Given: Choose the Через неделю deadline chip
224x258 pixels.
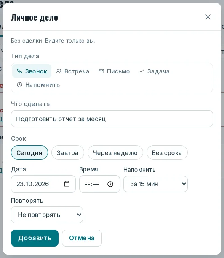Looking at the screenshot, I should [x=115, y=152].
